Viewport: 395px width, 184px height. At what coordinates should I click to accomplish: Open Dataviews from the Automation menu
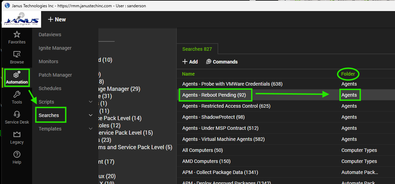tap(50, 35)
